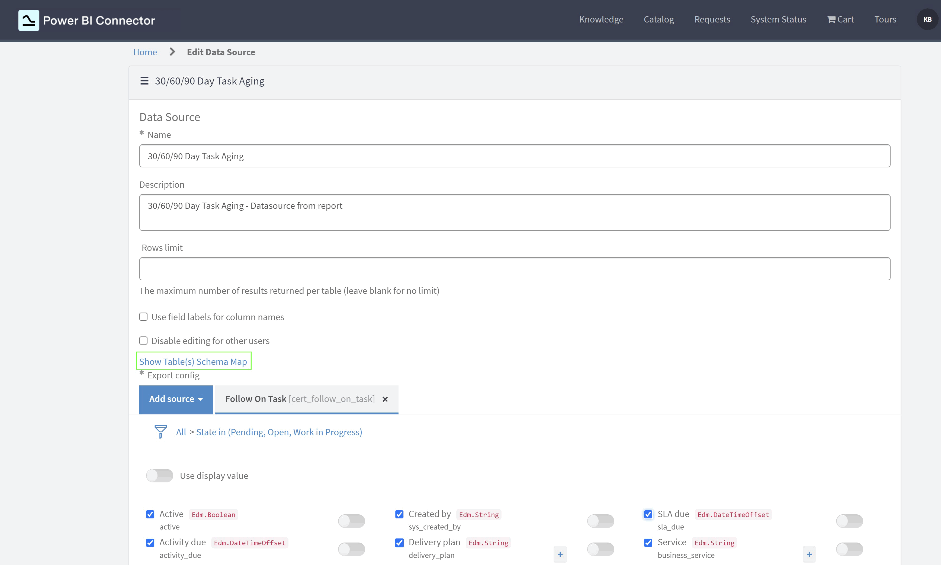941x565 pixels.
Task: Check Disable editing for other users
Action: tap(144, 340)
